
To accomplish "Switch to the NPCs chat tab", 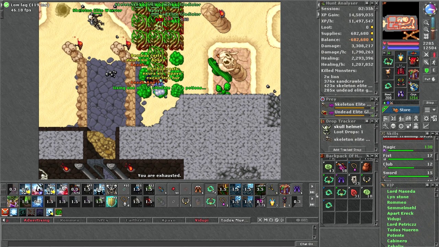I will click(x=103, y=220).
